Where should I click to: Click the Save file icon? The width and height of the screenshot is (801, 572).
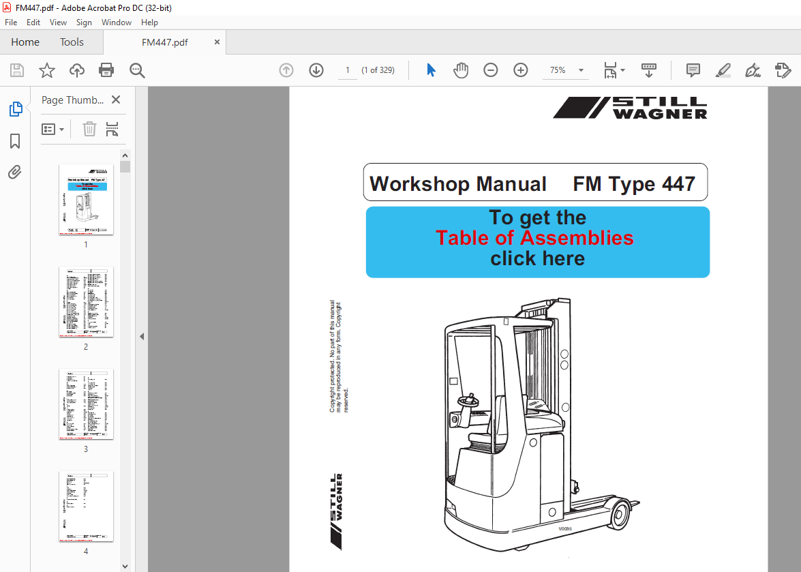pyautogui.click(x=17, y=70)
